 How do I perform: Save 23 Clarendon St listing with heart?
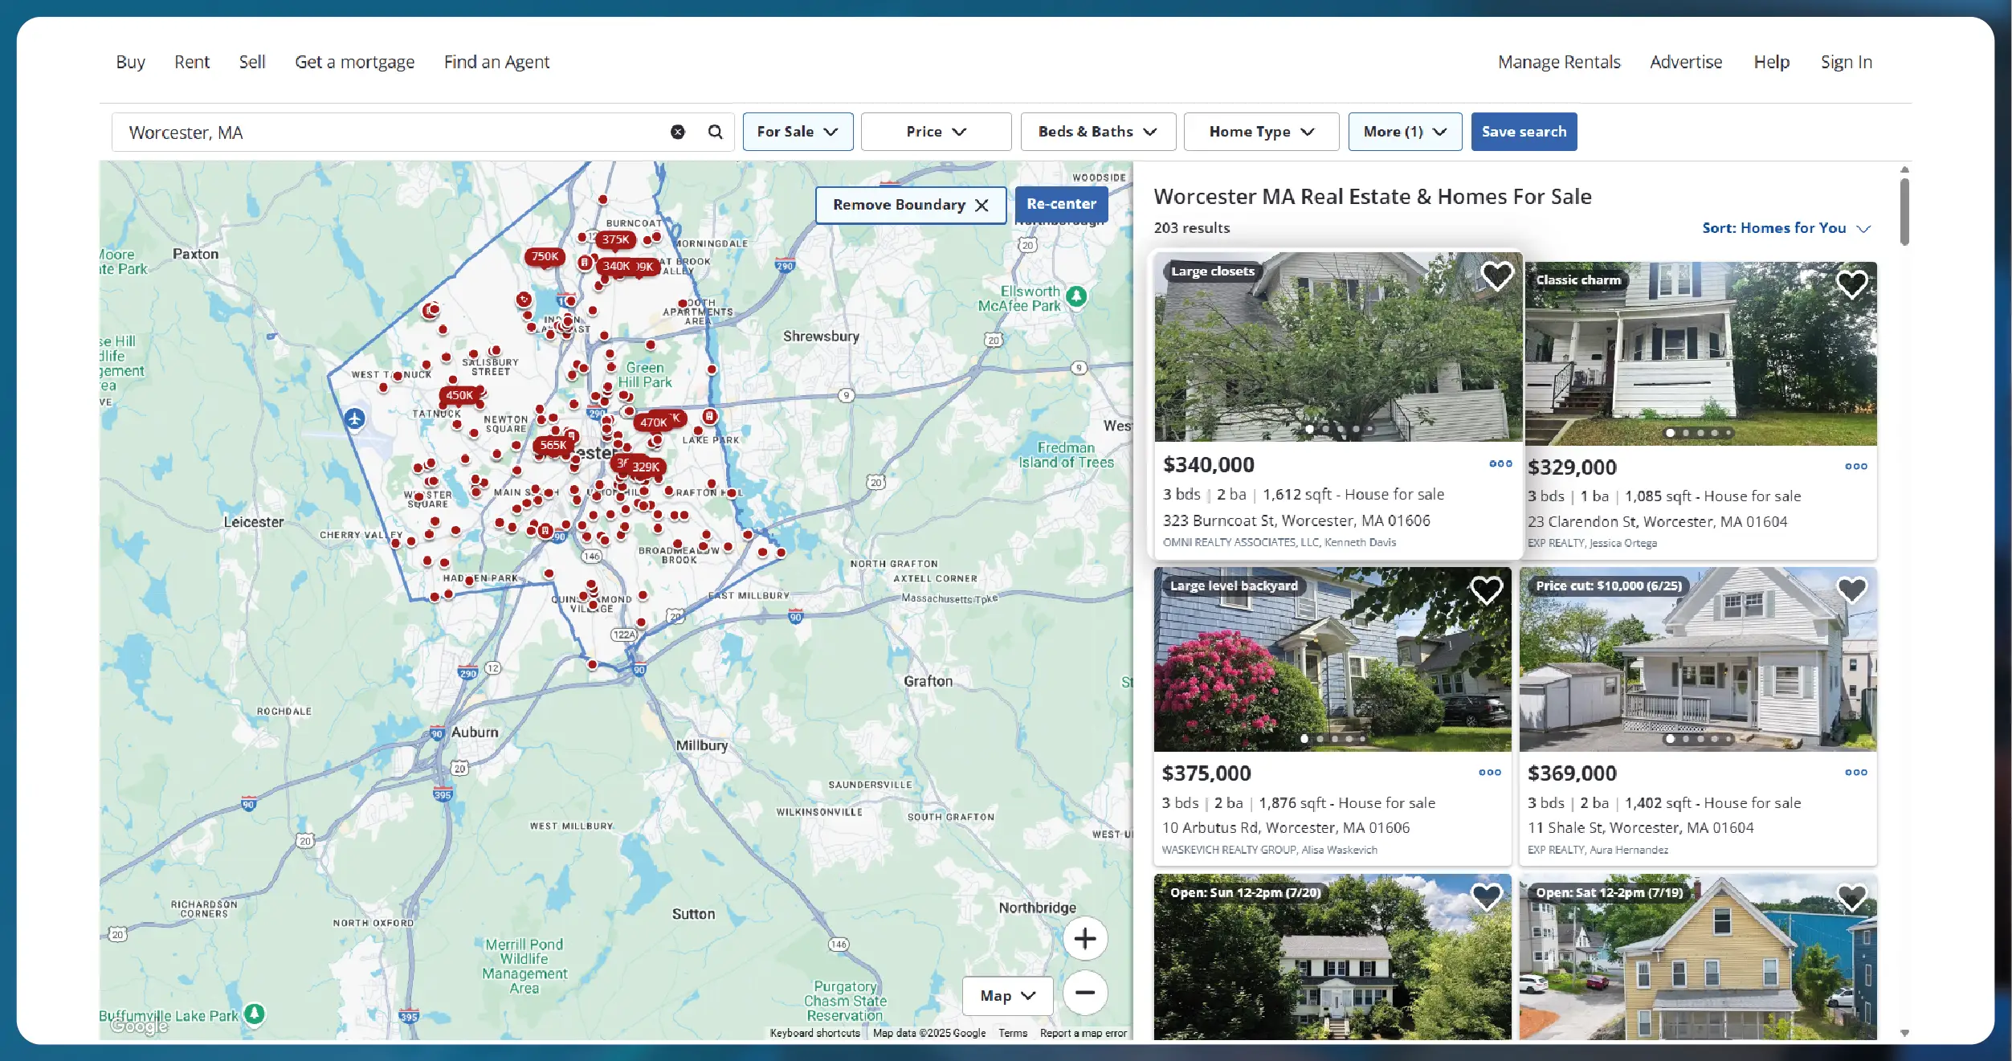[x=1851, y=284]
